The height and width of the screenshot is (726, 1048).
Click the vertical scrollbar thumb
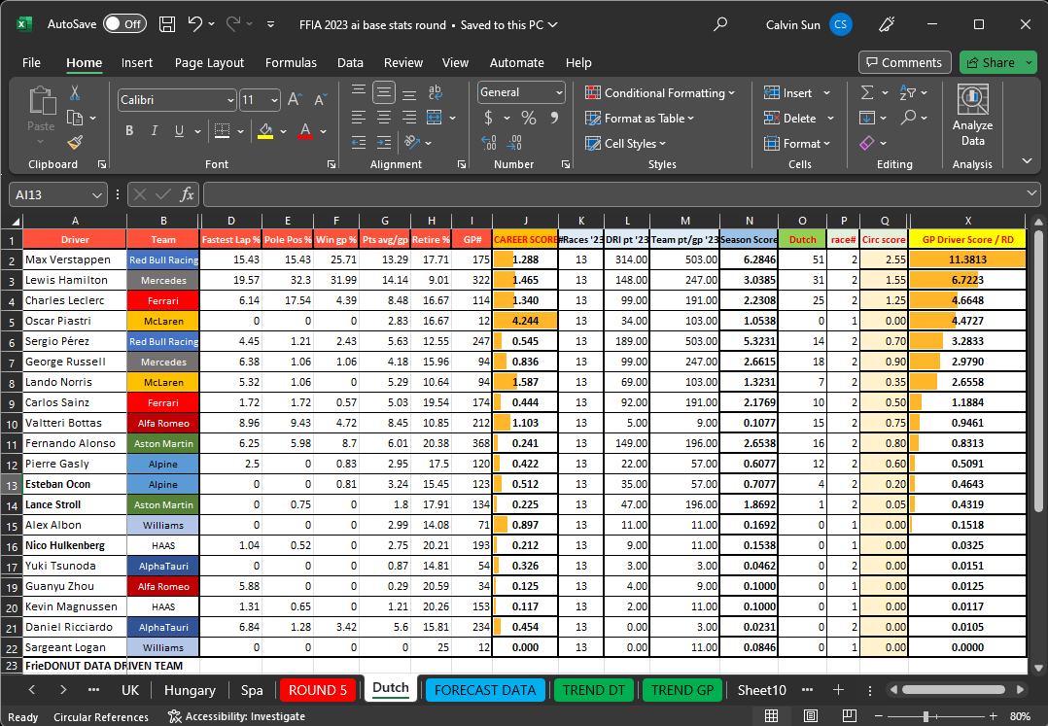point(1038,371)
